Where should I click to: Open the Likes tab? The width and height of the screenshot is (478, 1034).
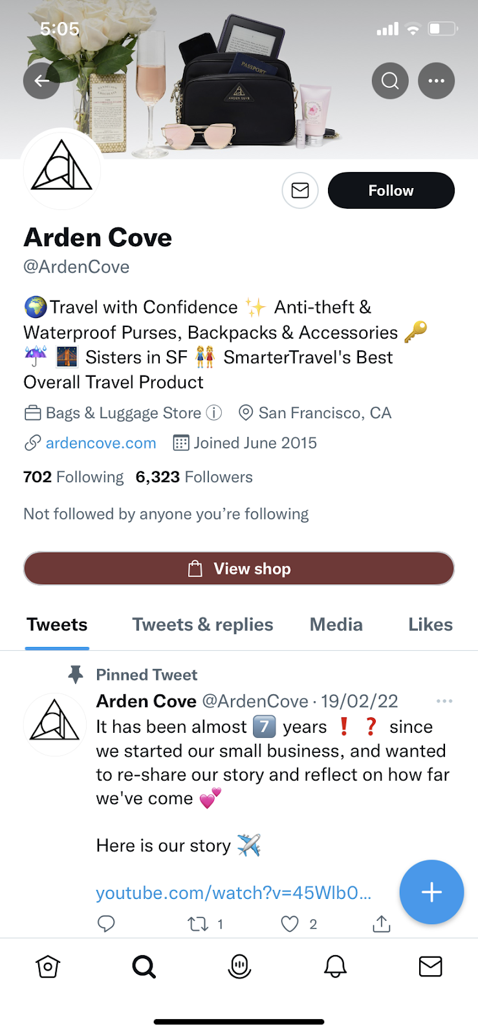click(430, 624)
